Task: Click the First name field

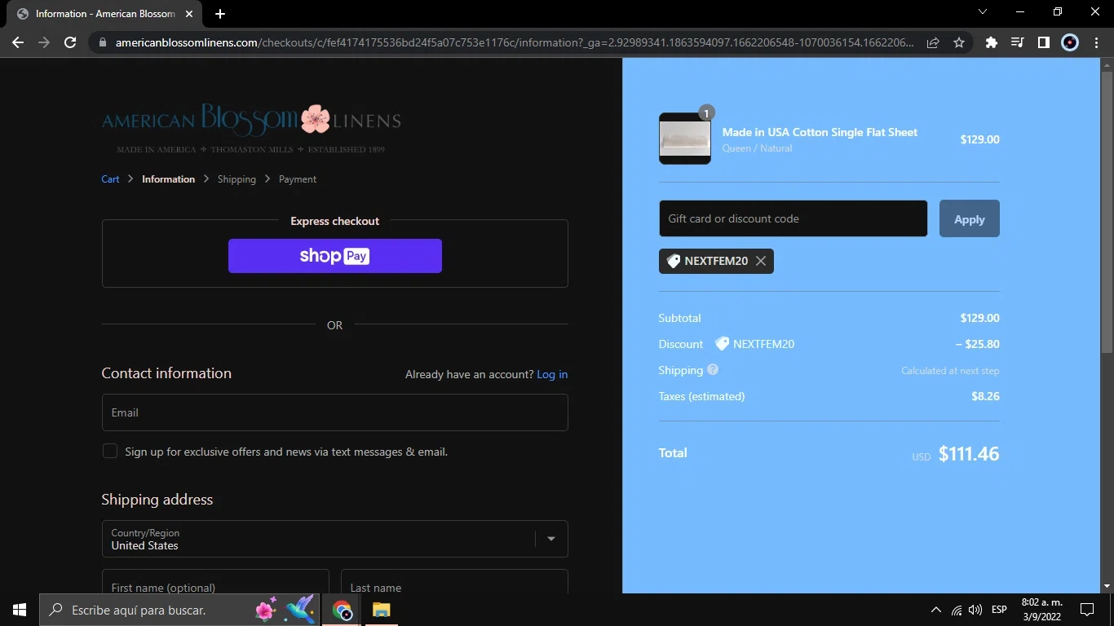Action: click(x=215, y=582)
